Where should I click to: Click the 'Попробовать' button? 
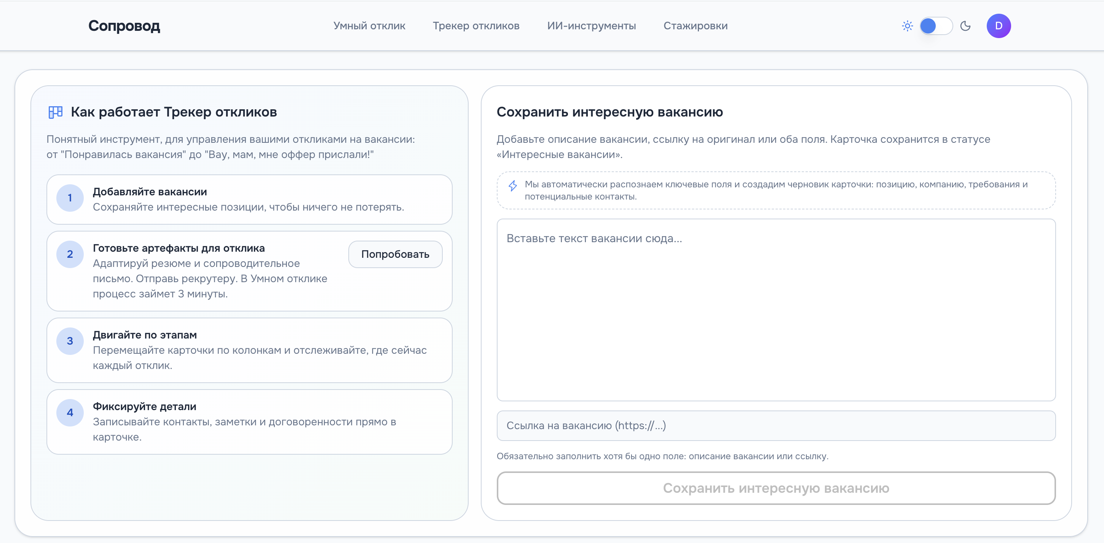395,254
